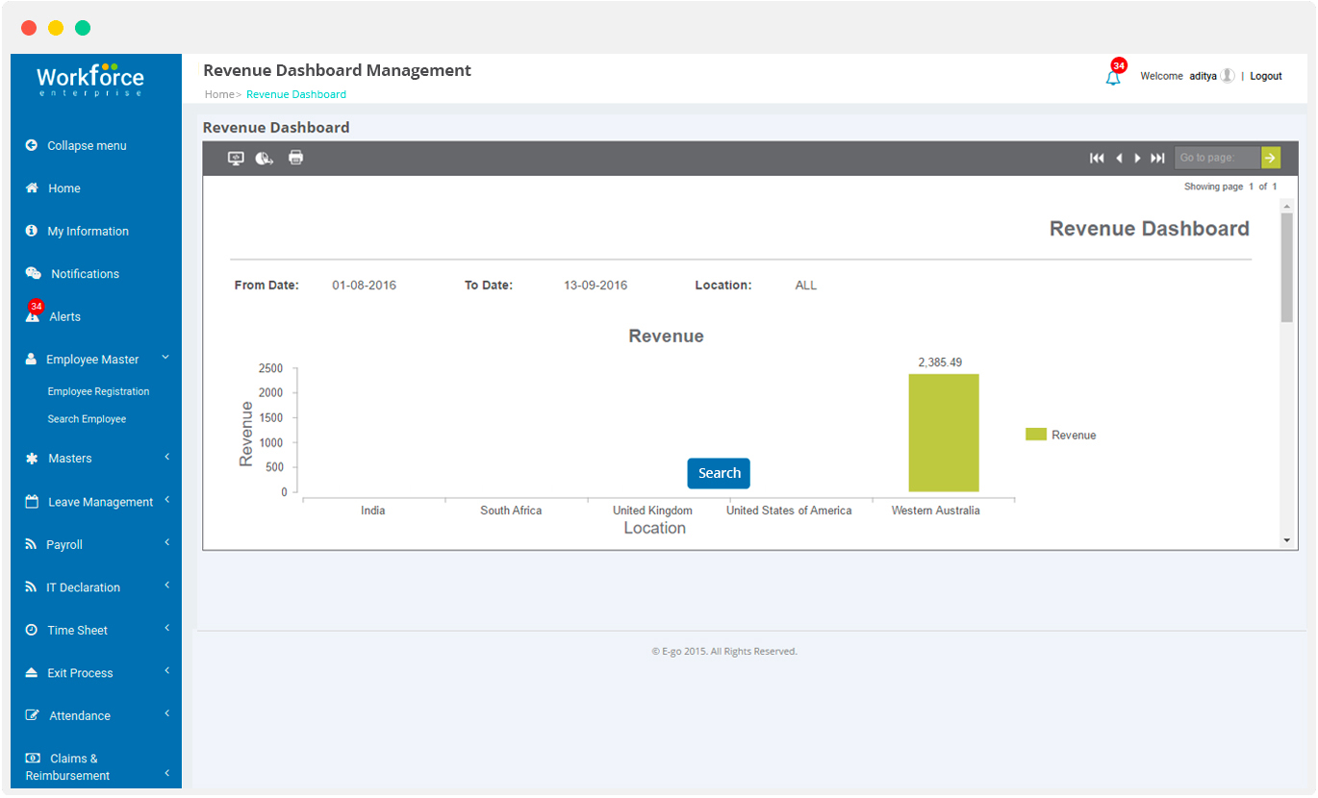The image size is (1318, 798).
Task: Select the export report toolbar icon
Action: [265, 158]
